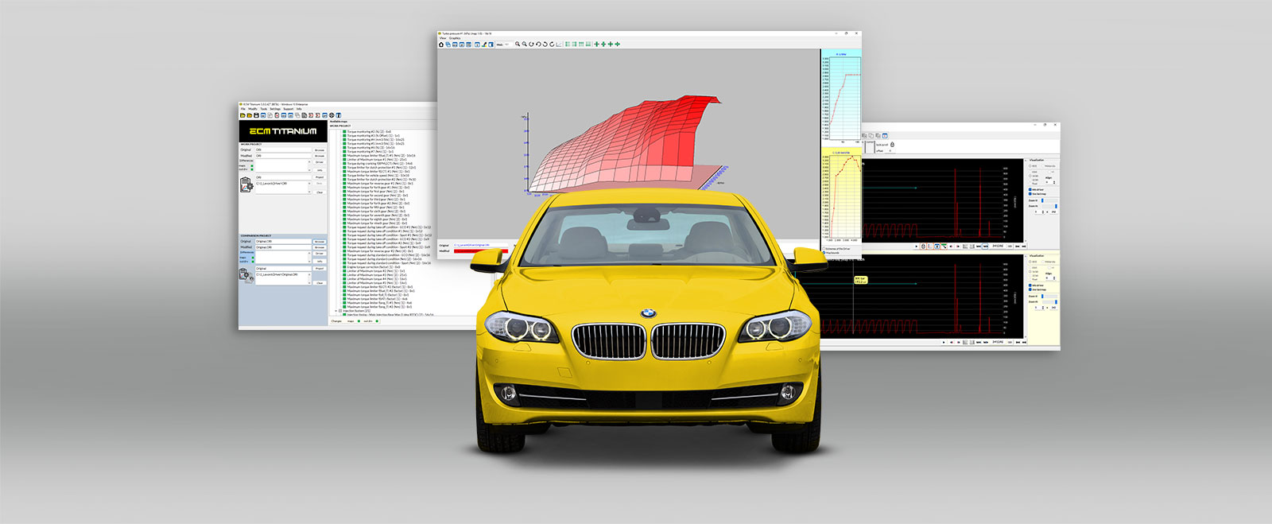The width and height of the screenshot is (1272, 524).
Task: Click the second green grid icon in 3D toolbar
Action: 575,45
